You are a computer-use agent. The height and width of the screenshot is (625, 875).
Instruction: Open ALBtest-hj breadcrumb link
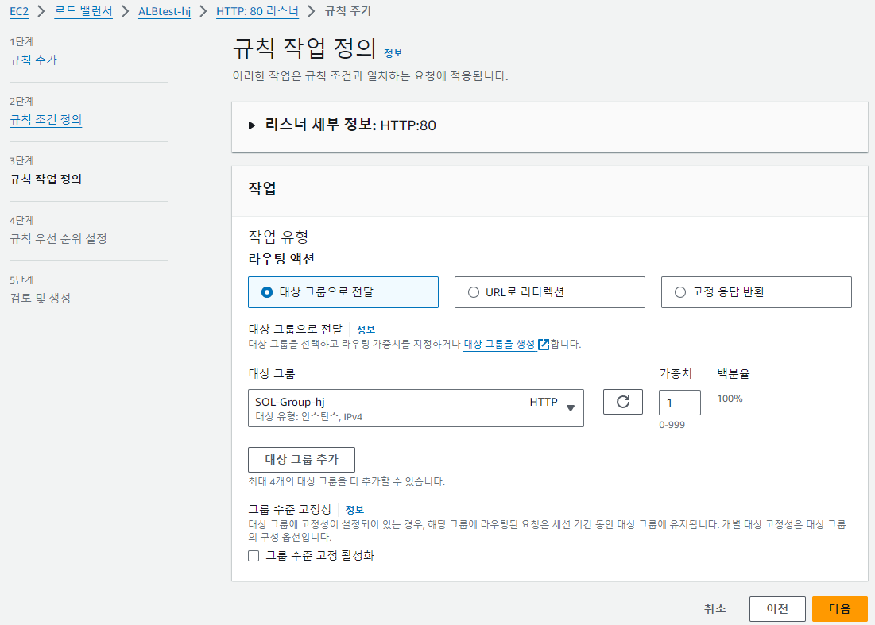click(x=165, y=11)
